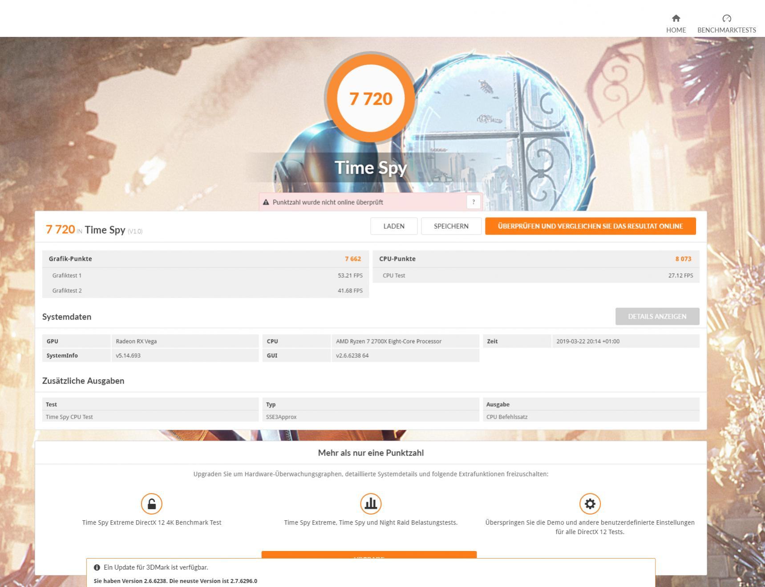765x587 pixels.
Task: Click GUI version v2.6.6238 64
Action: [x=352, y=356]
